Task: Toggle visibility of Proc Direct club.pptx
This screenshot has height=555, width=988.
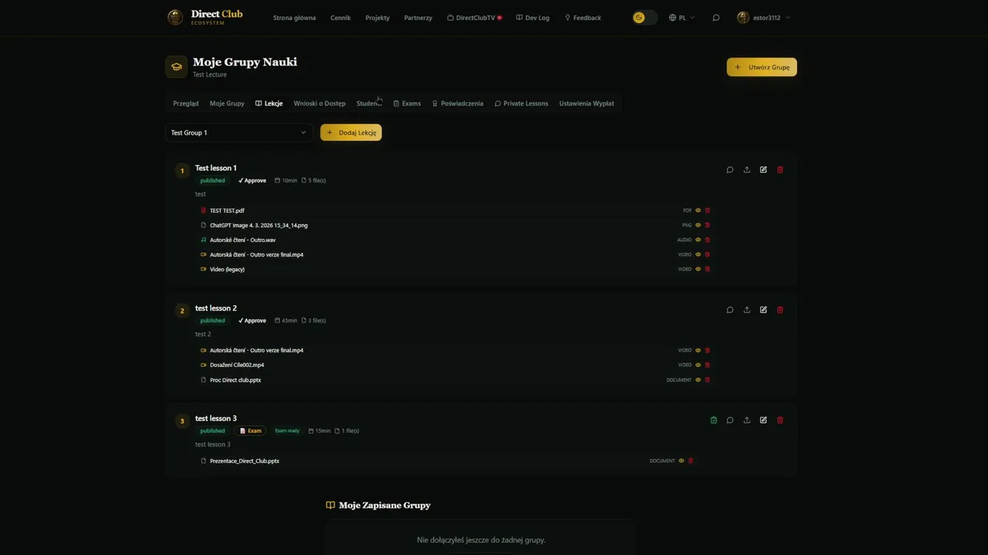Action: tap(698, 379)
